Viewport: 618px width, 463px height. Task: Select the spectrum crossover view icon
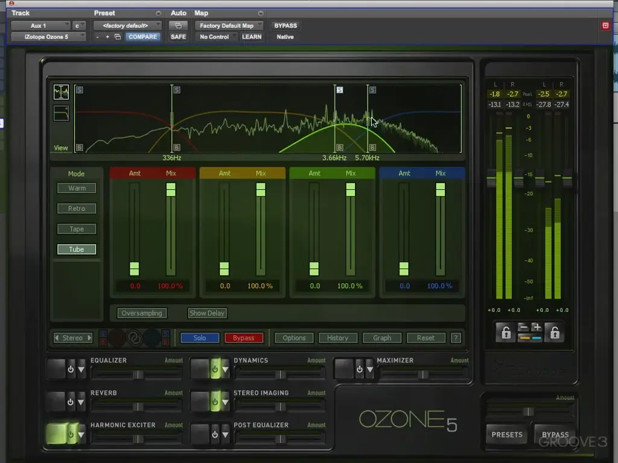coord(61,92)
